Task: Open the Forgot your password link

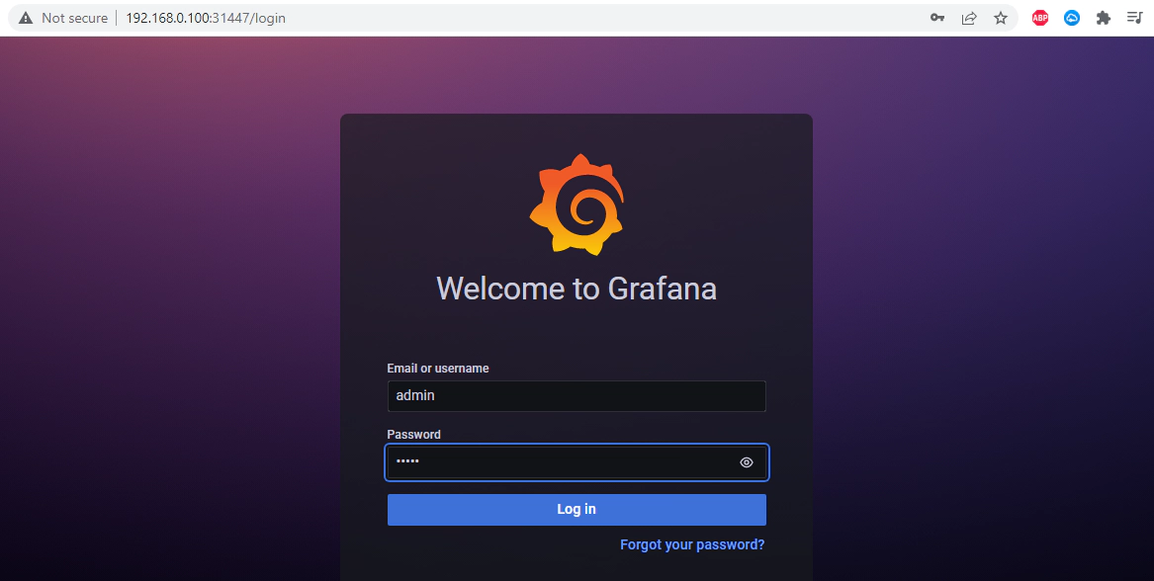Action: pyautogui.click(x=692, y=545)
